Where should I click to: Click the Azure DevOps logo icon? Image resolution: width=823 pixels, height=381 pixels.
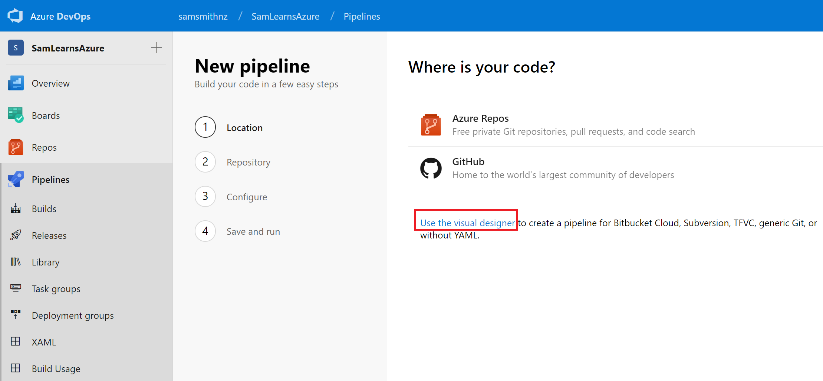(x=15, y=16)
